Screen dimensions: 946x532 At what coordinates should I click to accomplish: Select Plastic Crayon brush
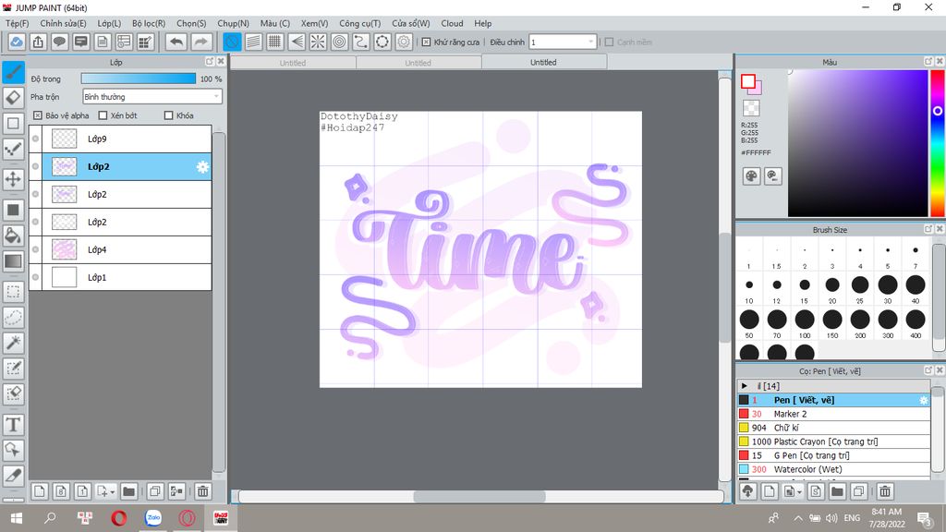pos(833,441)
